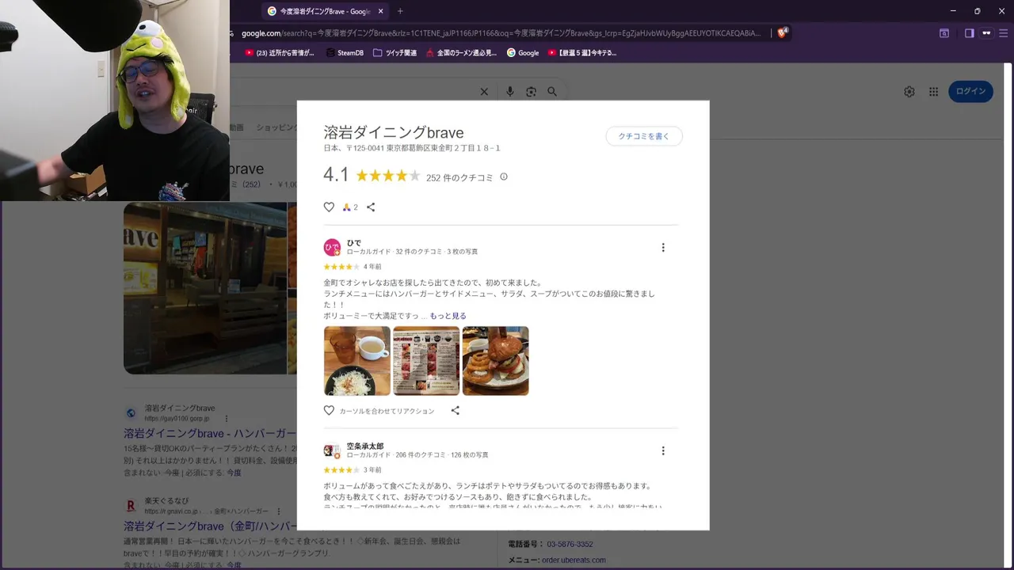
Task: Open order.ubereats.com menu link
Action: click(574, 560)
